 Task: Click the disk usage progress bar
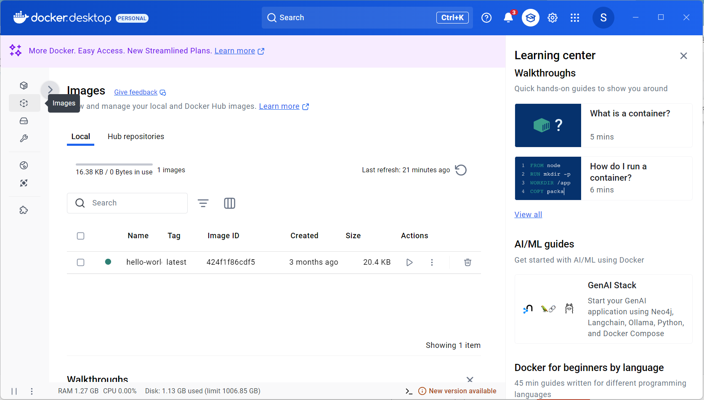click(114, 164)
